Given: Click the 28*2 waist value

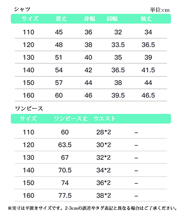Looking at the screenshot, I should pos(103,132).
